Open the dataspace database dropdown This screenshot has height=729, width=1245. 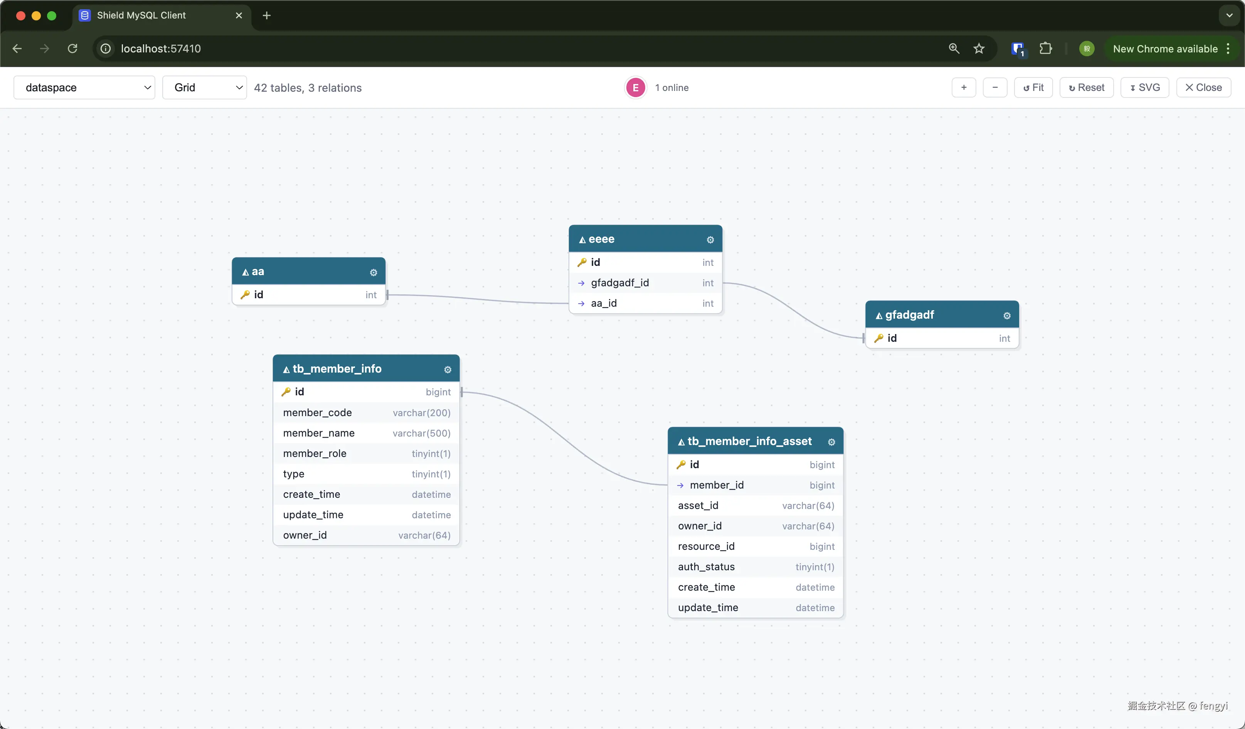click(84, 87)
